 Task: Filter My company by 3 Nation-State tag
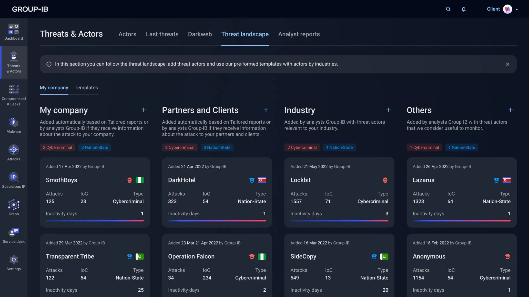point(95,147)
